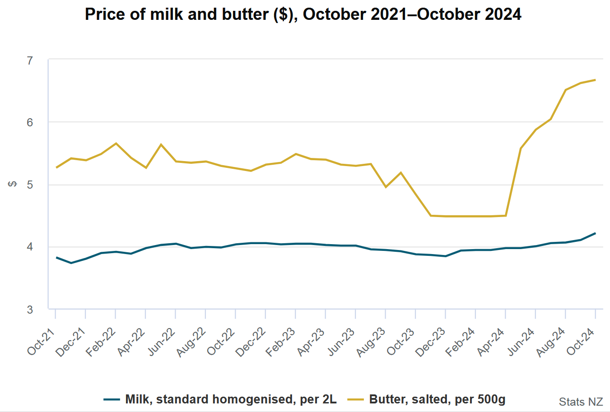Click the gold butter legend line swatch
Screen dimensions: 610x412
point(356,399)
